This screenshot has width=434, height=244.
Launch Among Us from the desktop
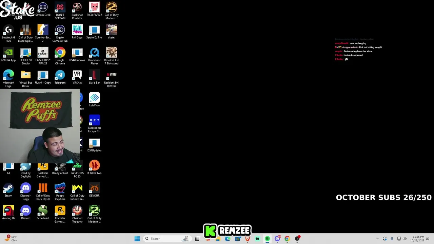(8, 213)
